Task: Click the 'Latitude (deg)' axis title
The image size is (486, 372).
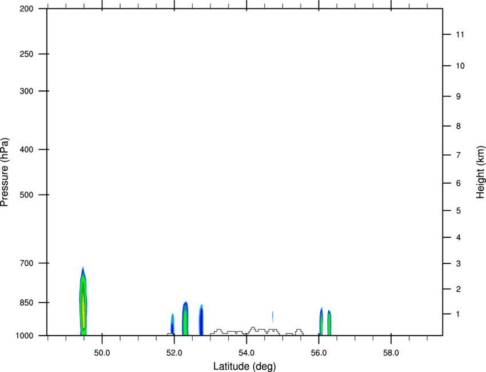Action: point(244,366)
